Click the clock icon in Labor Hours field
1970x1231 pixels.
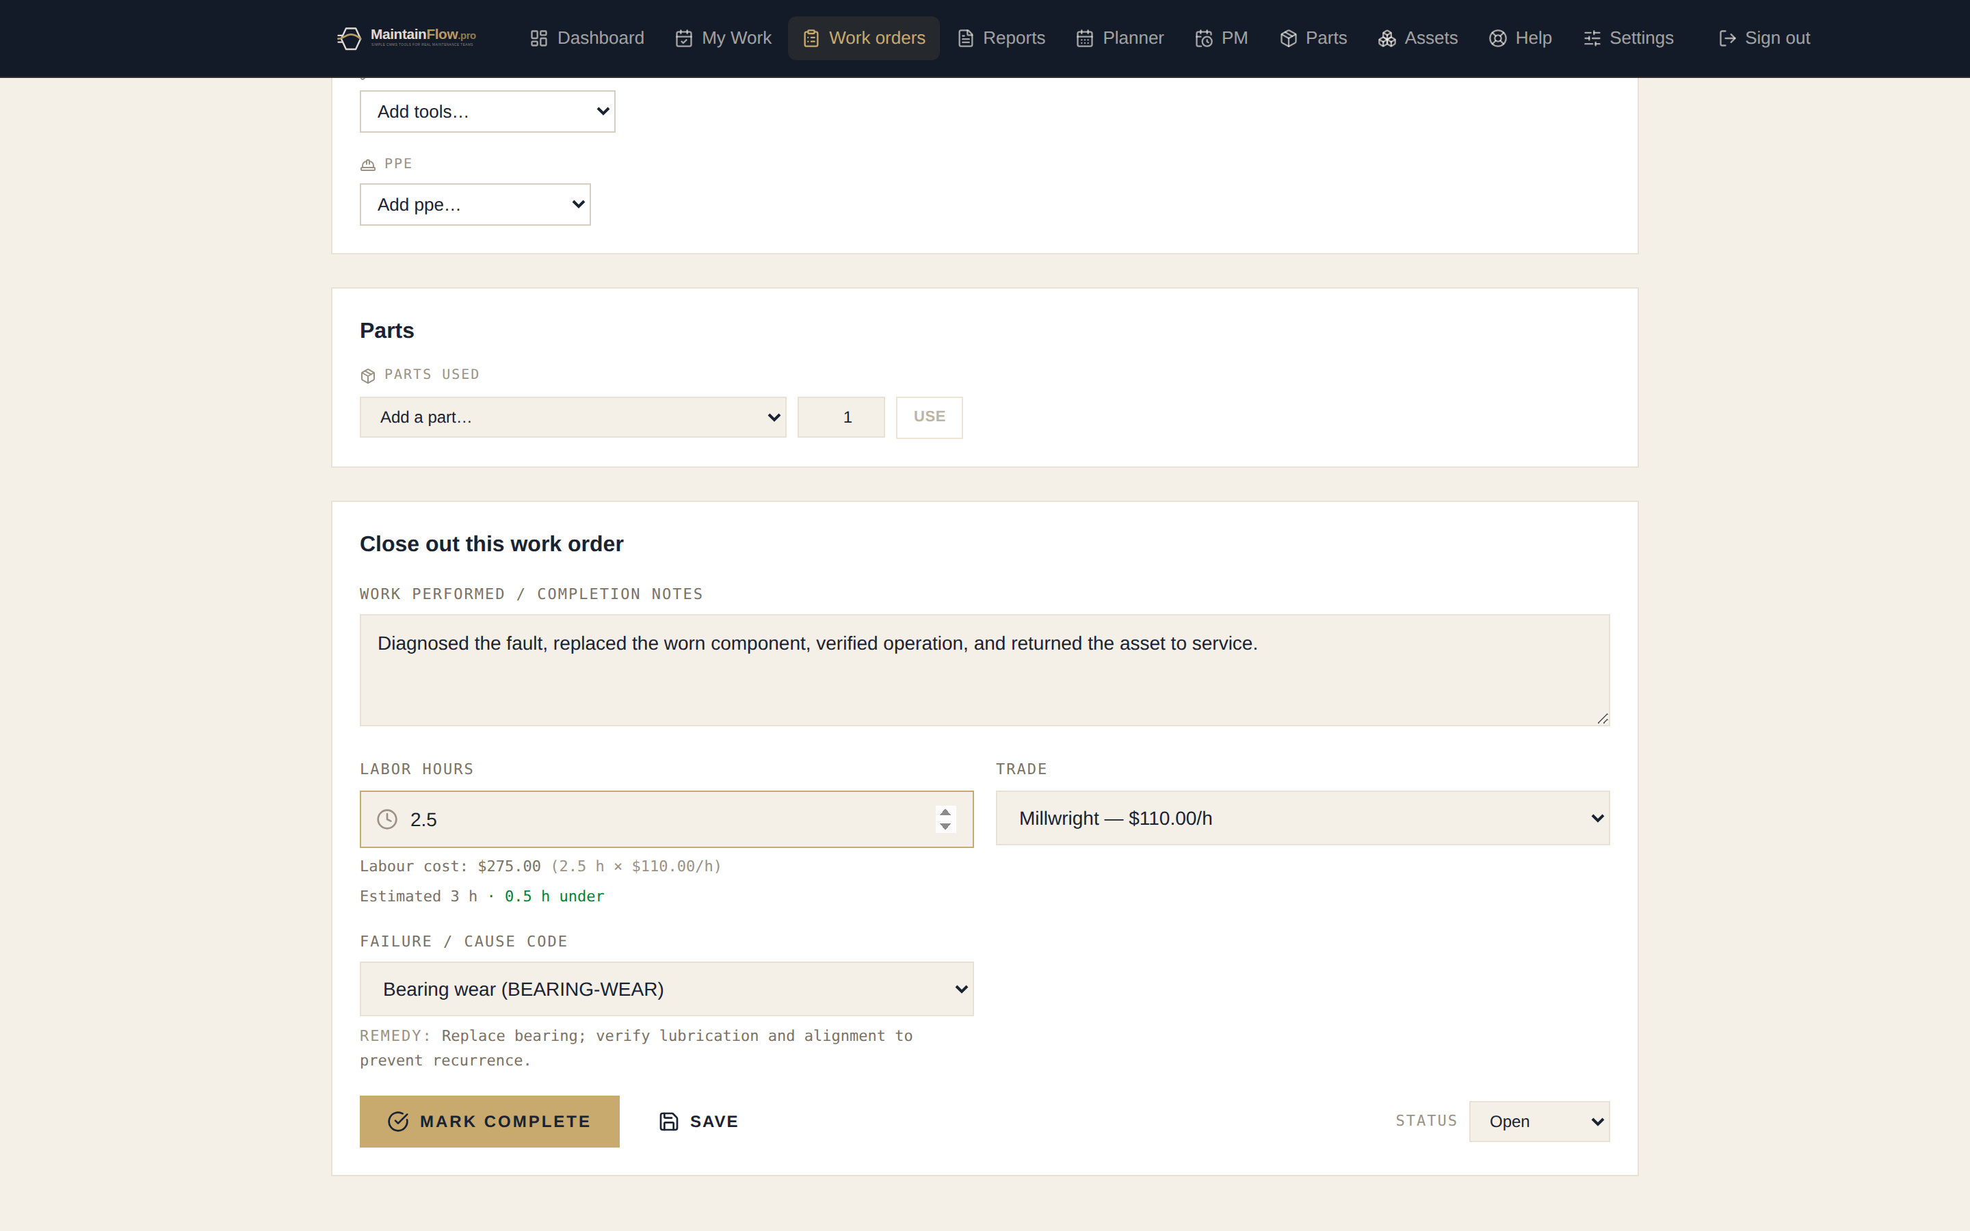387,819
